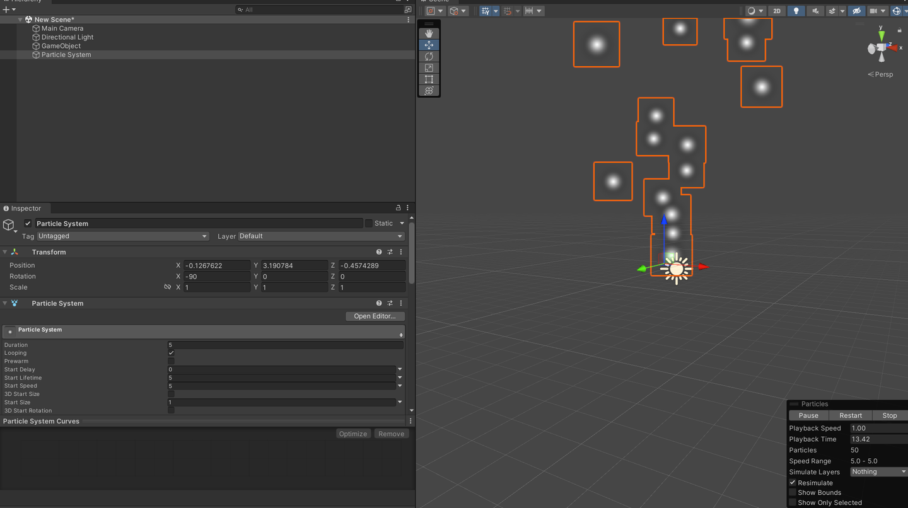Select the Directional Light in the Hierarchy
Screen dimensions: 908x508
coord(67,37)
